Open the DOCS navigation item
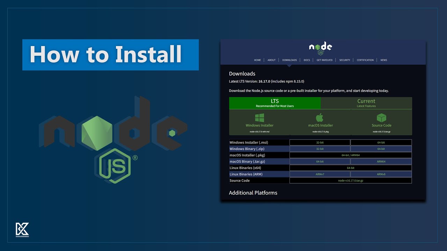 (307, 60)
